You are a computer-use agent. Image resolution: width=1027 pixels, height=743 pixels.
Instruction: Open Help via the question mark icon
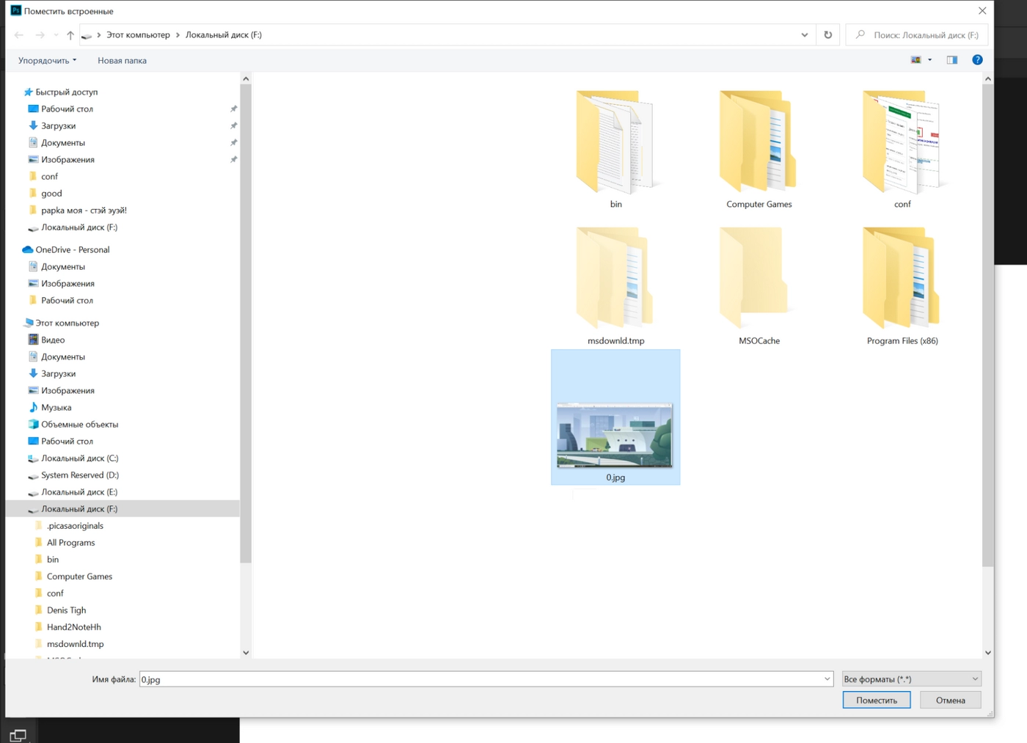point(977,60)
